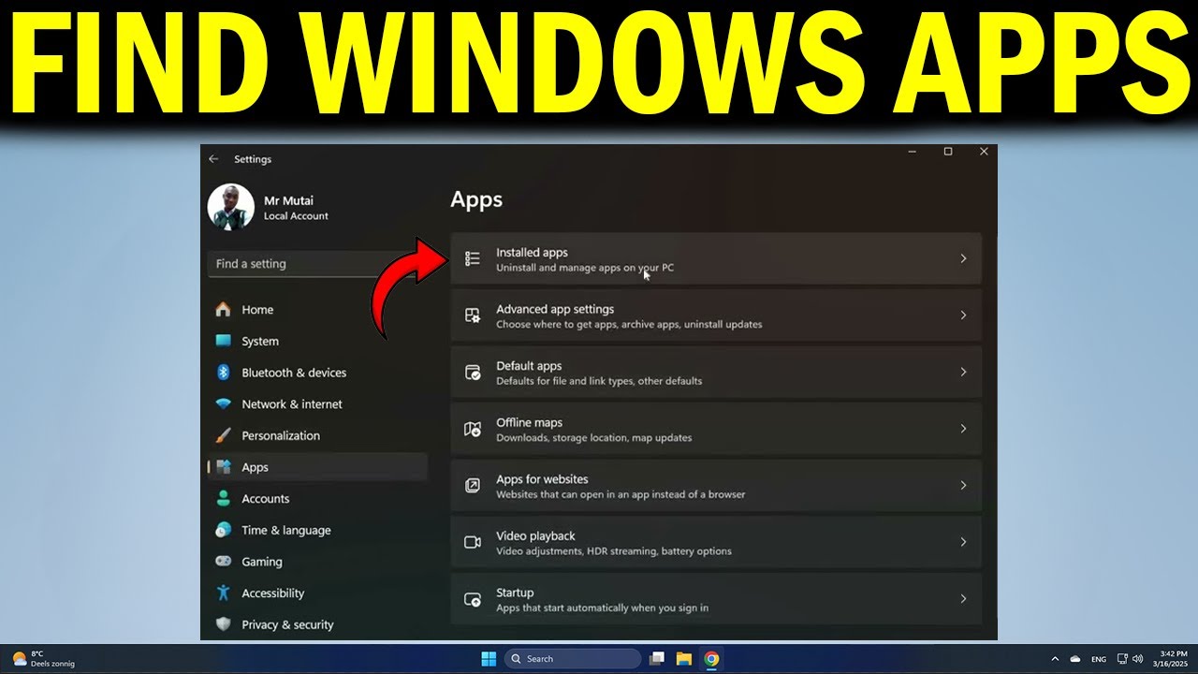Click the network tray icon

(x=1122, y=659)
